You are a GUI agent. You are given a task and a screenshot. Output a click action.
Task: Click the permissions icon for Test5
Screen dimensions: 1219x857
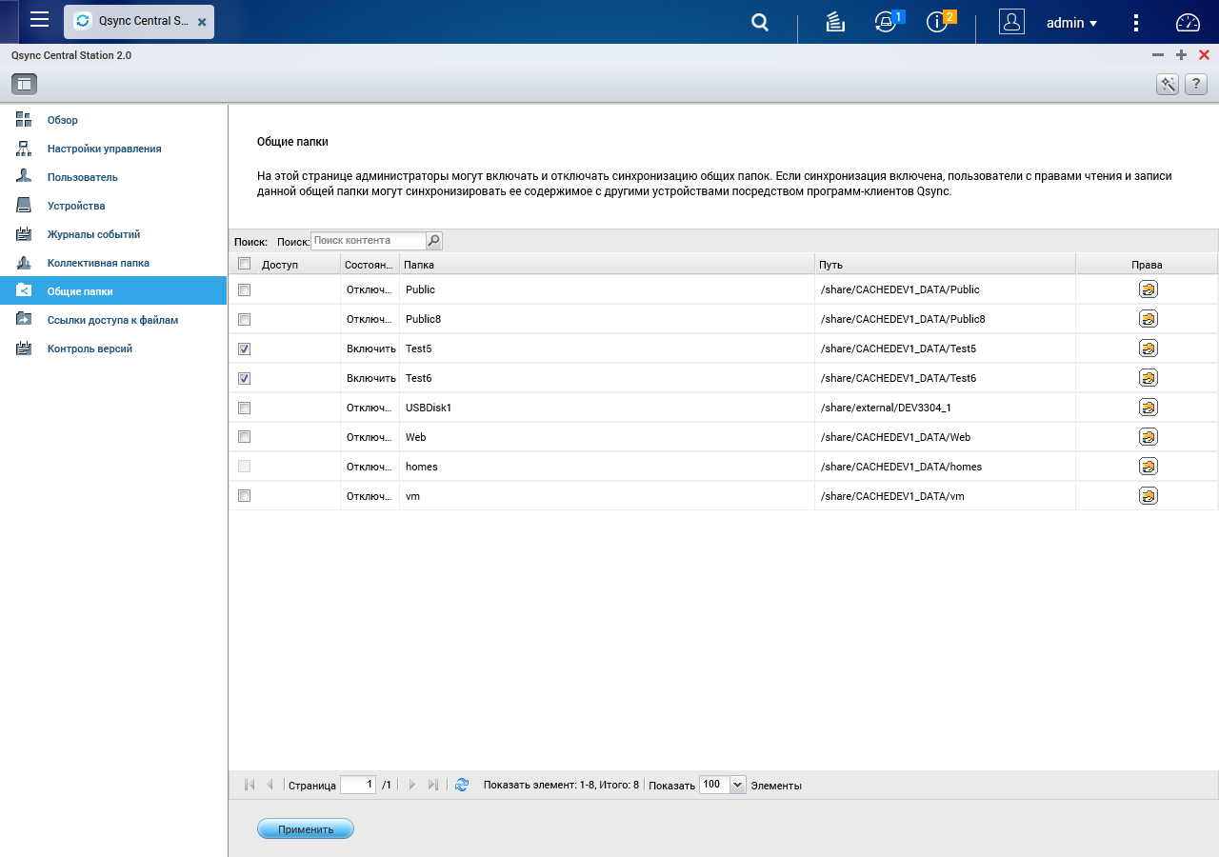(x=1149, y=349)
